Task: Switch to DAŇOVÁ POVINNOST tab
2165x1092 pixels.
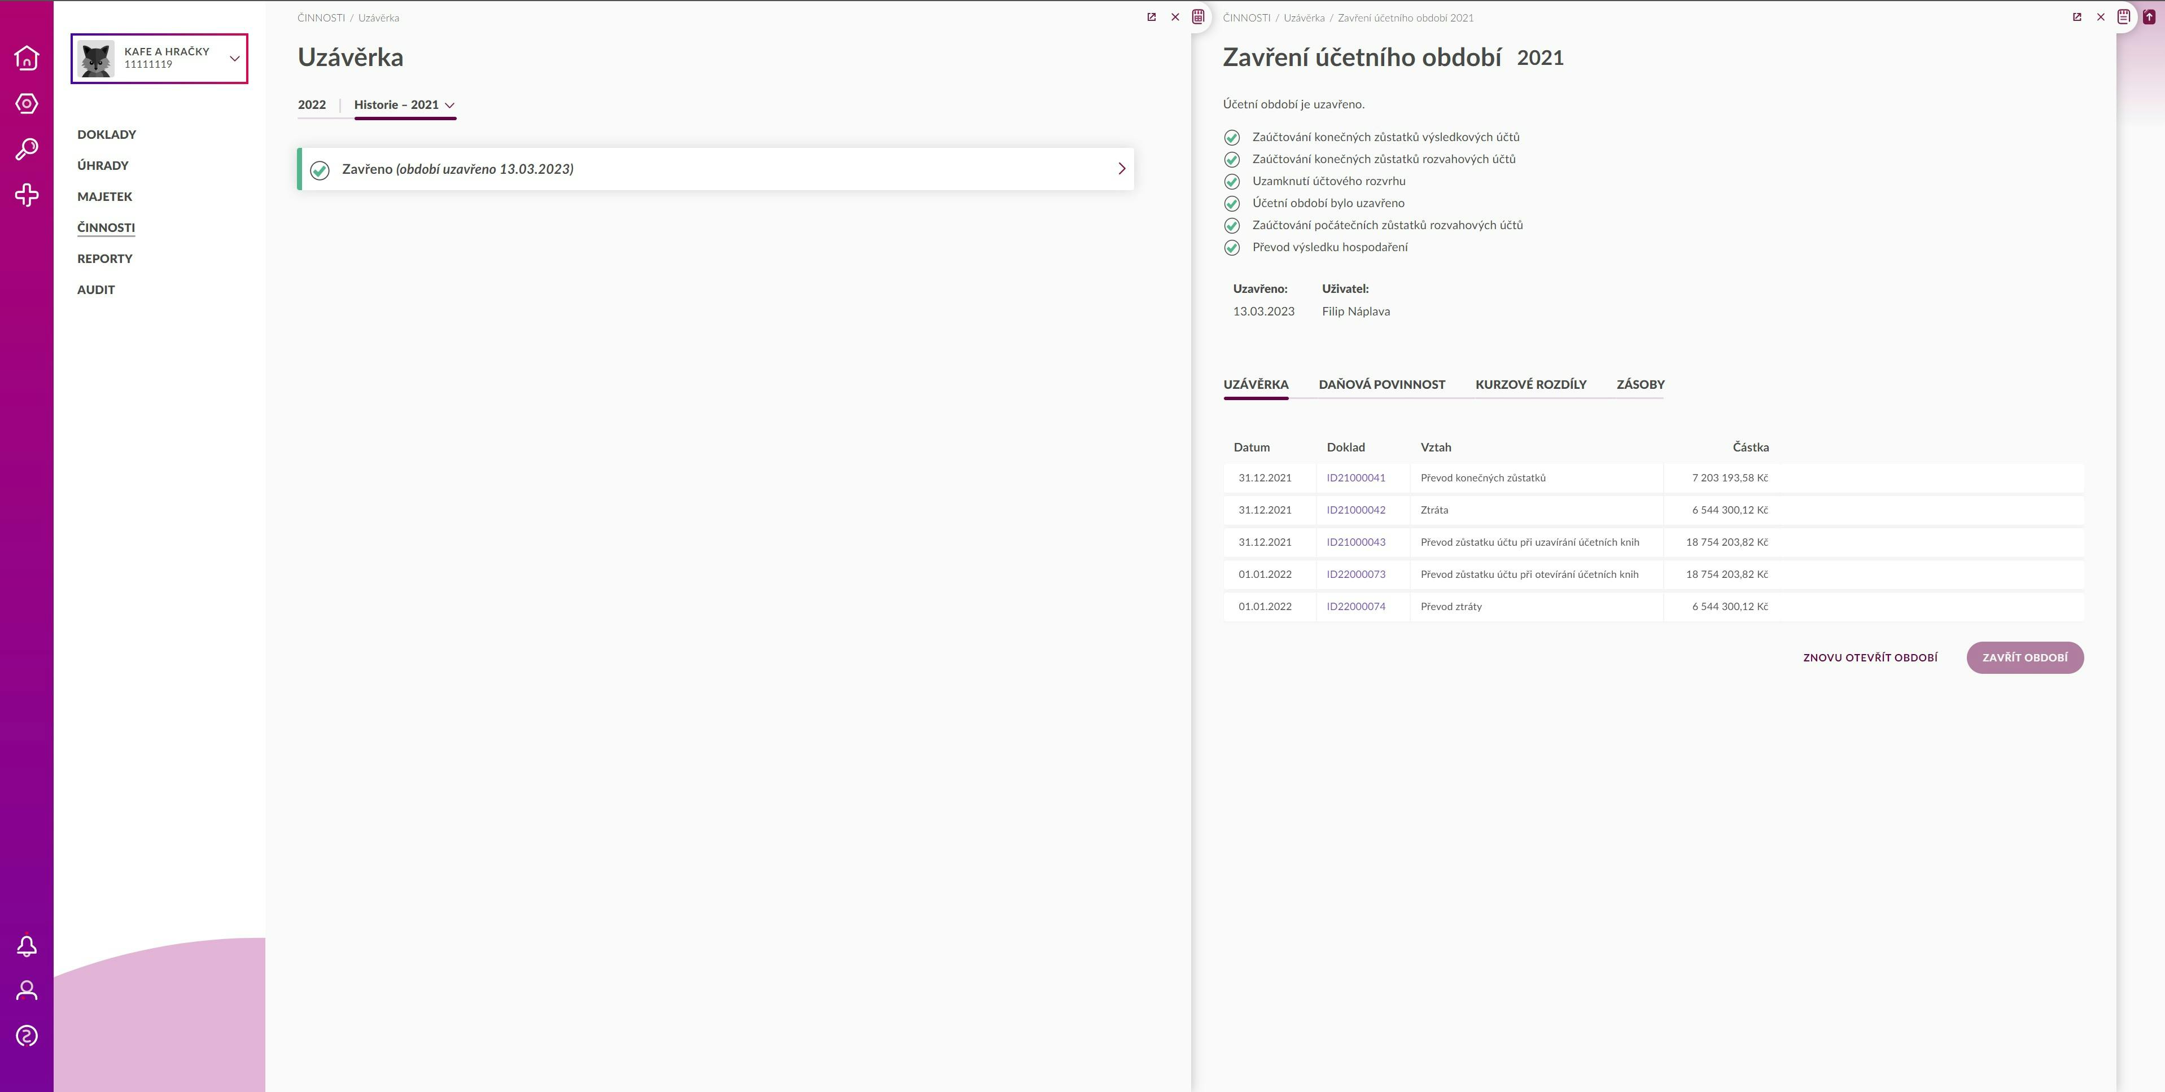Action: (x=1381, y=385)
